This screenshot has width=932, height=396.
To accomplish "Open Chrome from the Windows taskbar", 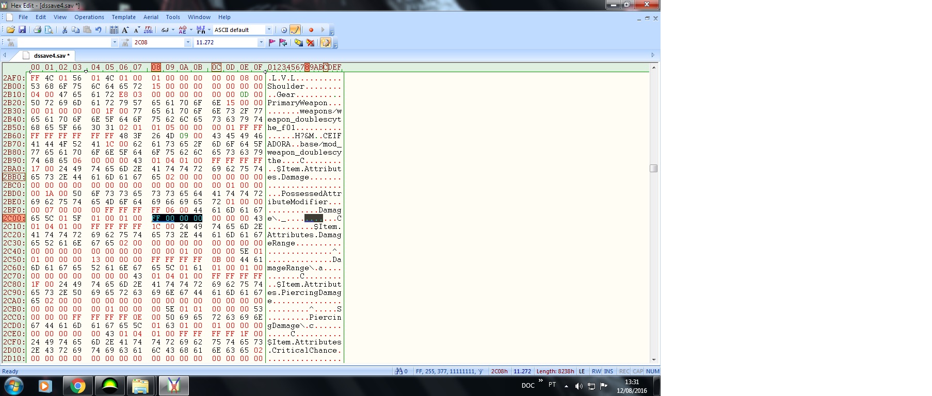I will [78, 386].
